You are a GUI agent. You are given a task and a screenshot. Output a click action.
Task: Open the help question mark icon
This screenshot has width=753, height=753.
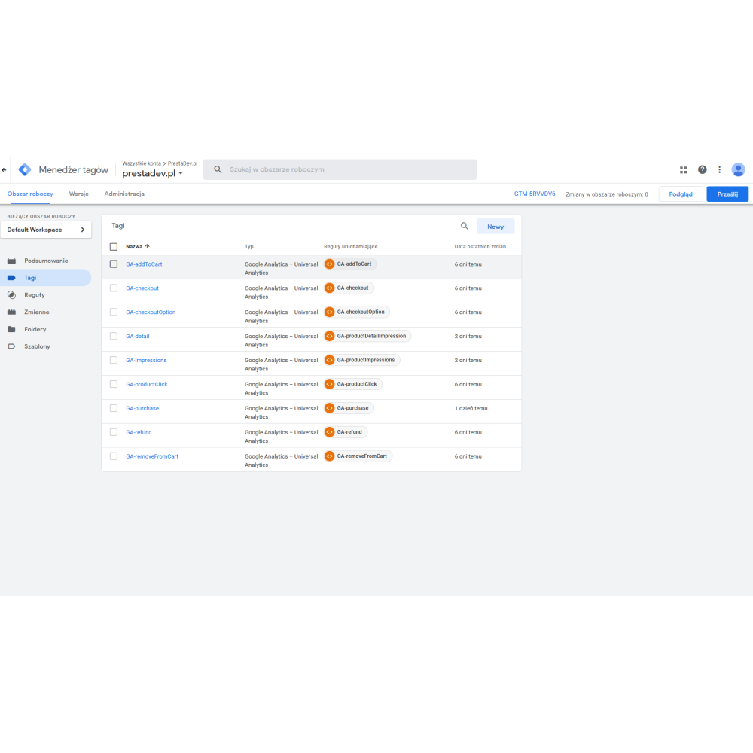tap(702, 169)
